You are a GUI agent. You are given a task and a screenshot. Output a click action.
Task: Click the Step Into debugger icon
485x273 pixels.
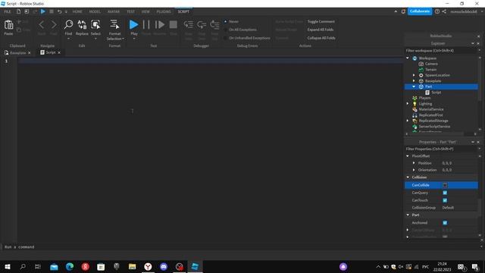click(x=189, y=24)
